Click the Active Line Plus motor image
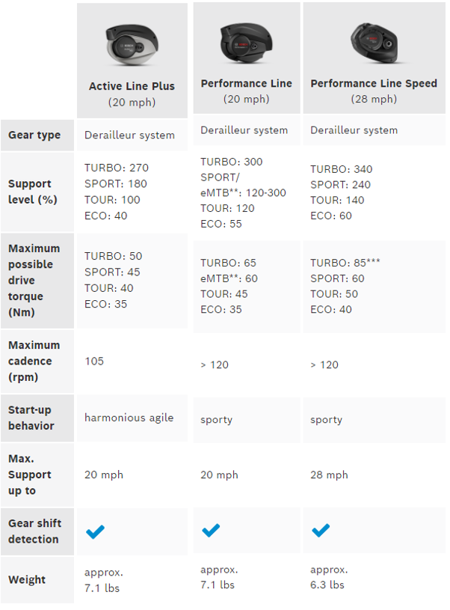Viewport: 450px width, 610px height. [x=132, y=43]
